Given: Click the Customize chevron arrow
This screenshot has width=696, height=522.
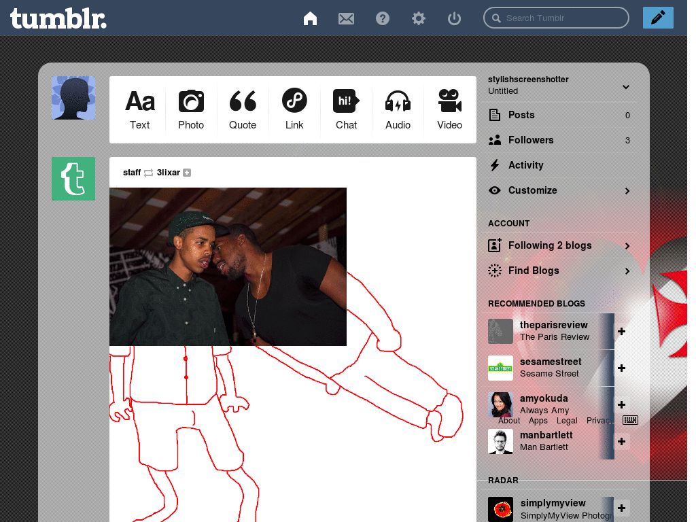Looking at the screenshot, I should click(627, 191).
